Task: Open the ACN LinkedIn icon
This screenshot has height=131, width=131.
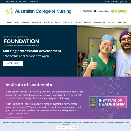Action: click(116, 11)
